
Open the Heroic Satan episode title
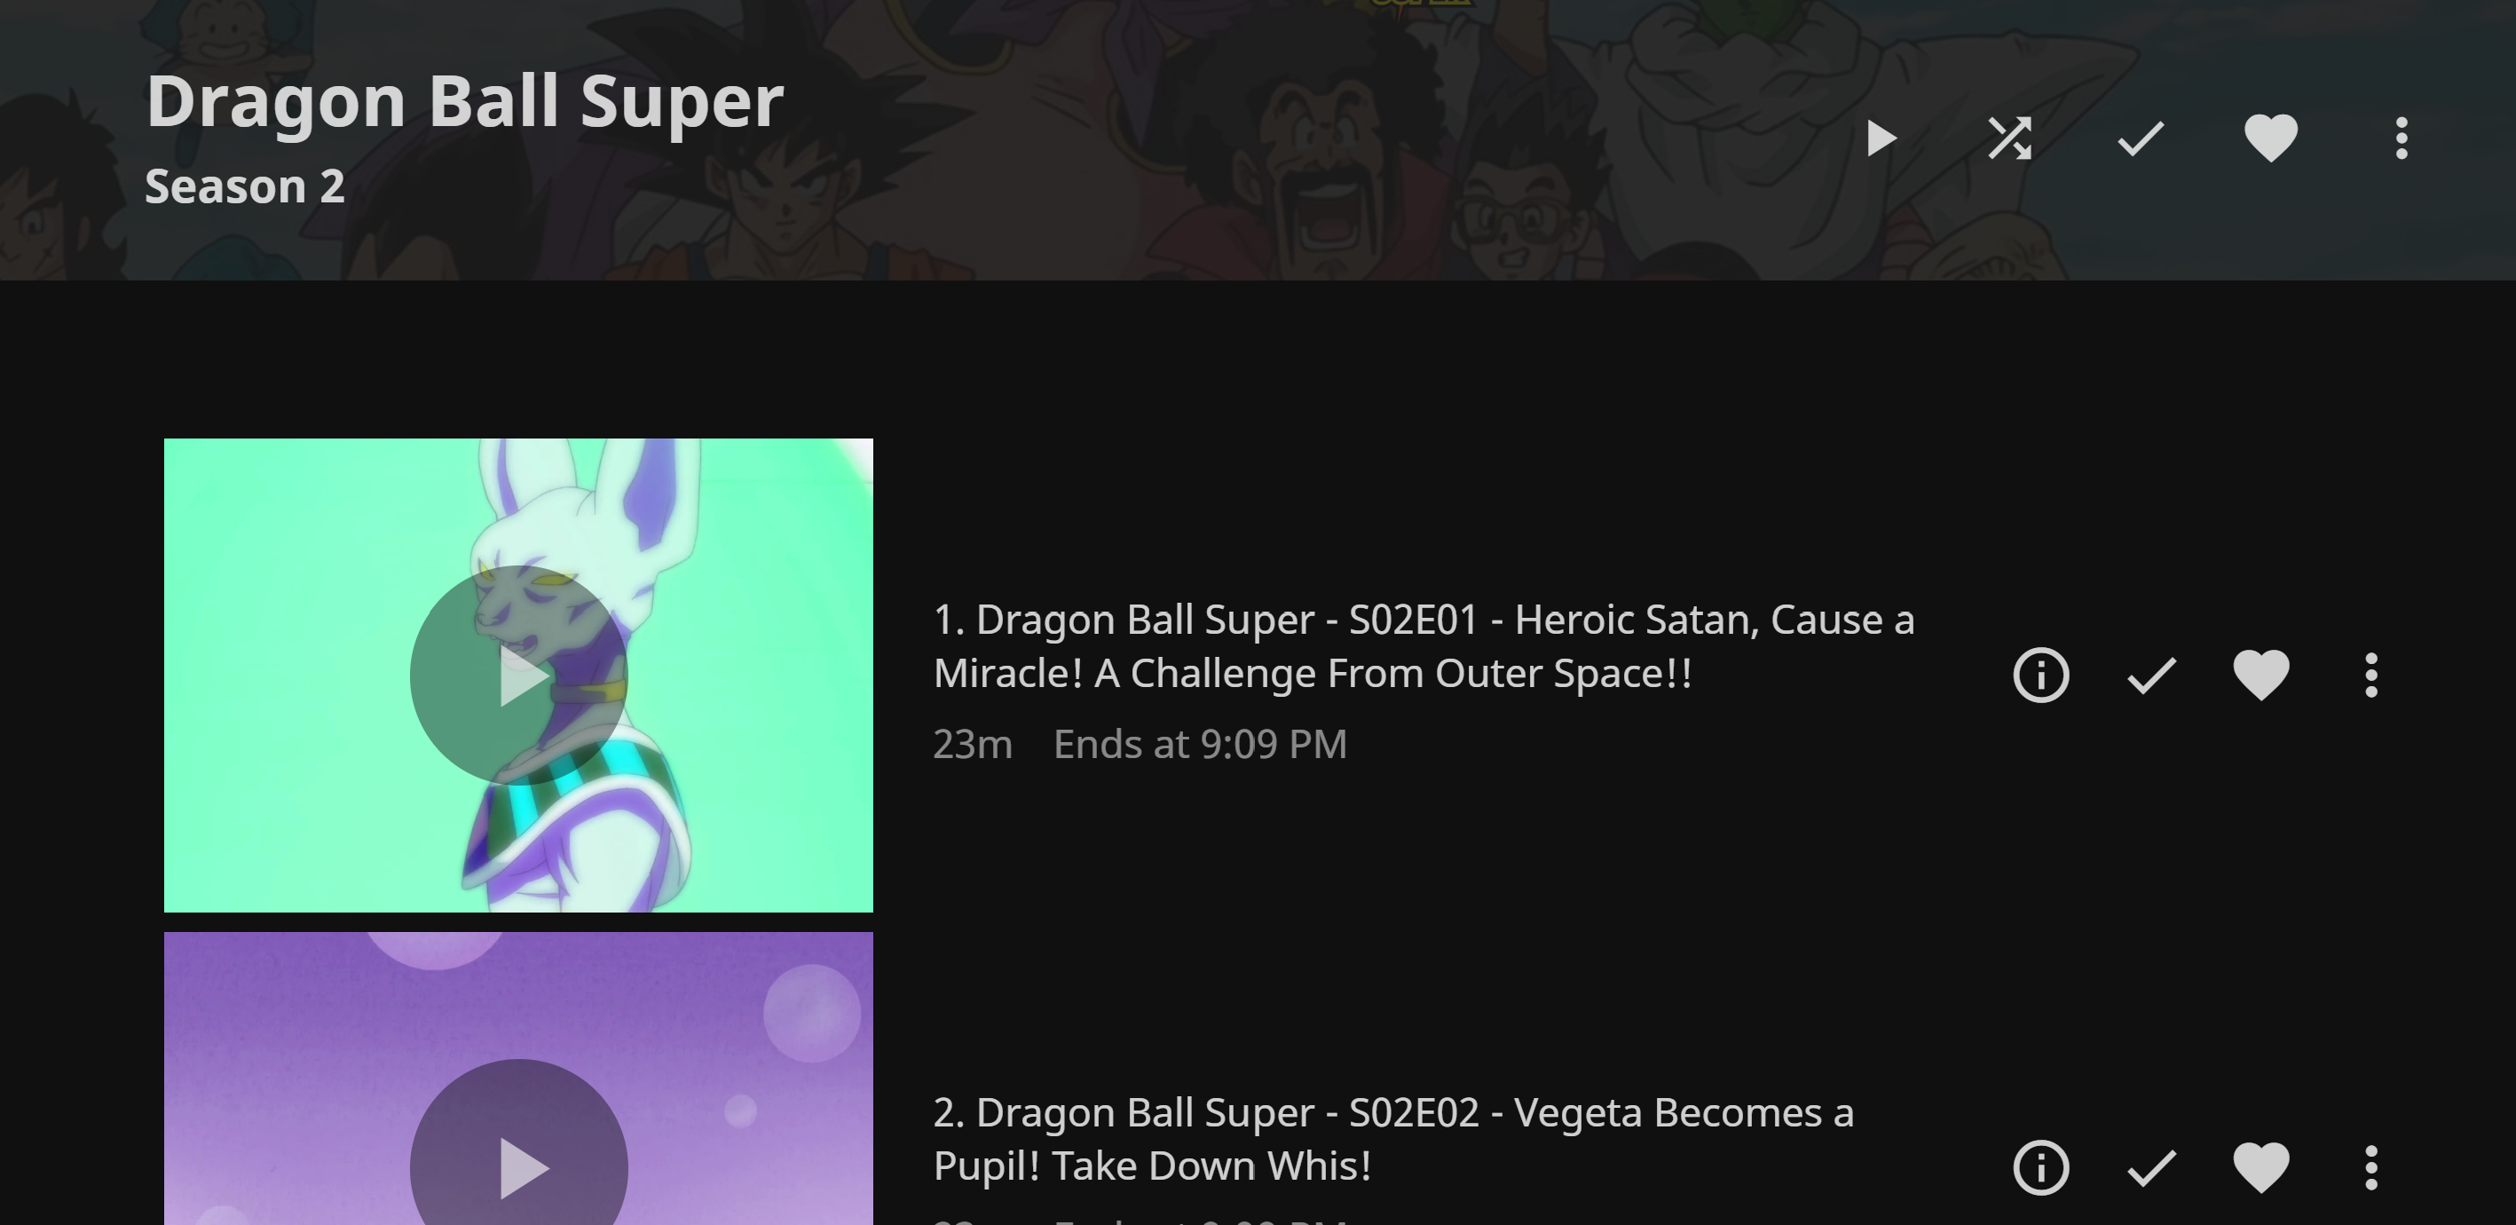pos(1424,645)
